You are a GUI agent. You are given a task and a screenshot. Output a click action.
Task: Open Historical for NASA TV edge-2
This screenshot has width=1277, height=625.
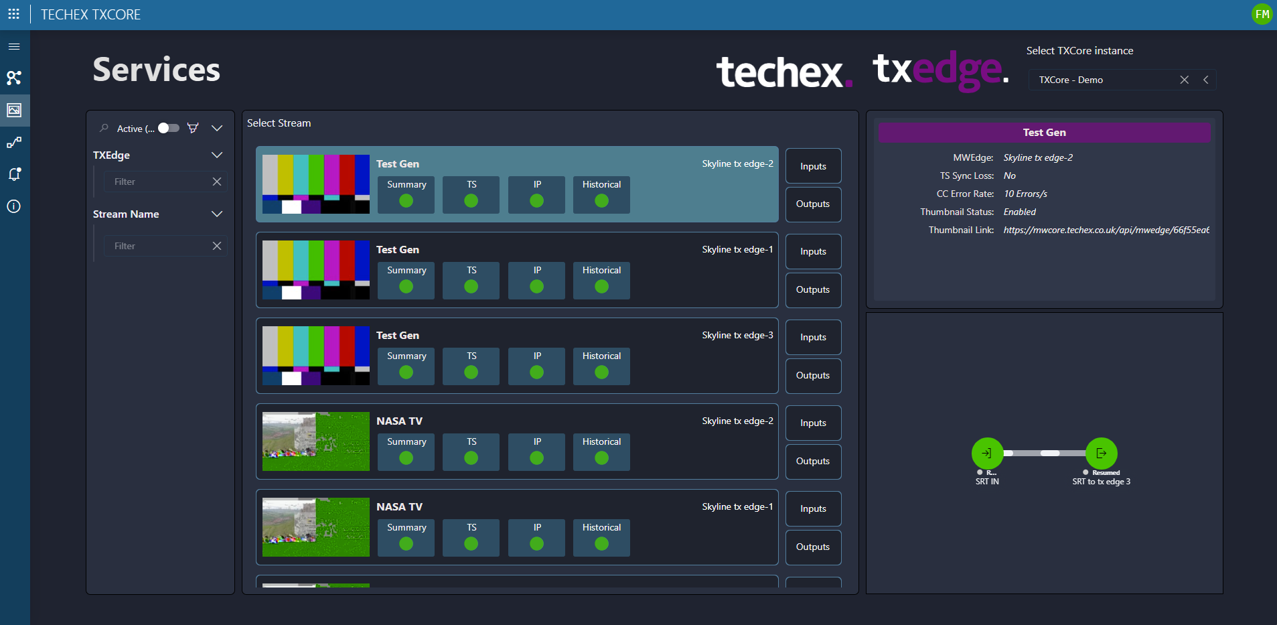point(601,452)
